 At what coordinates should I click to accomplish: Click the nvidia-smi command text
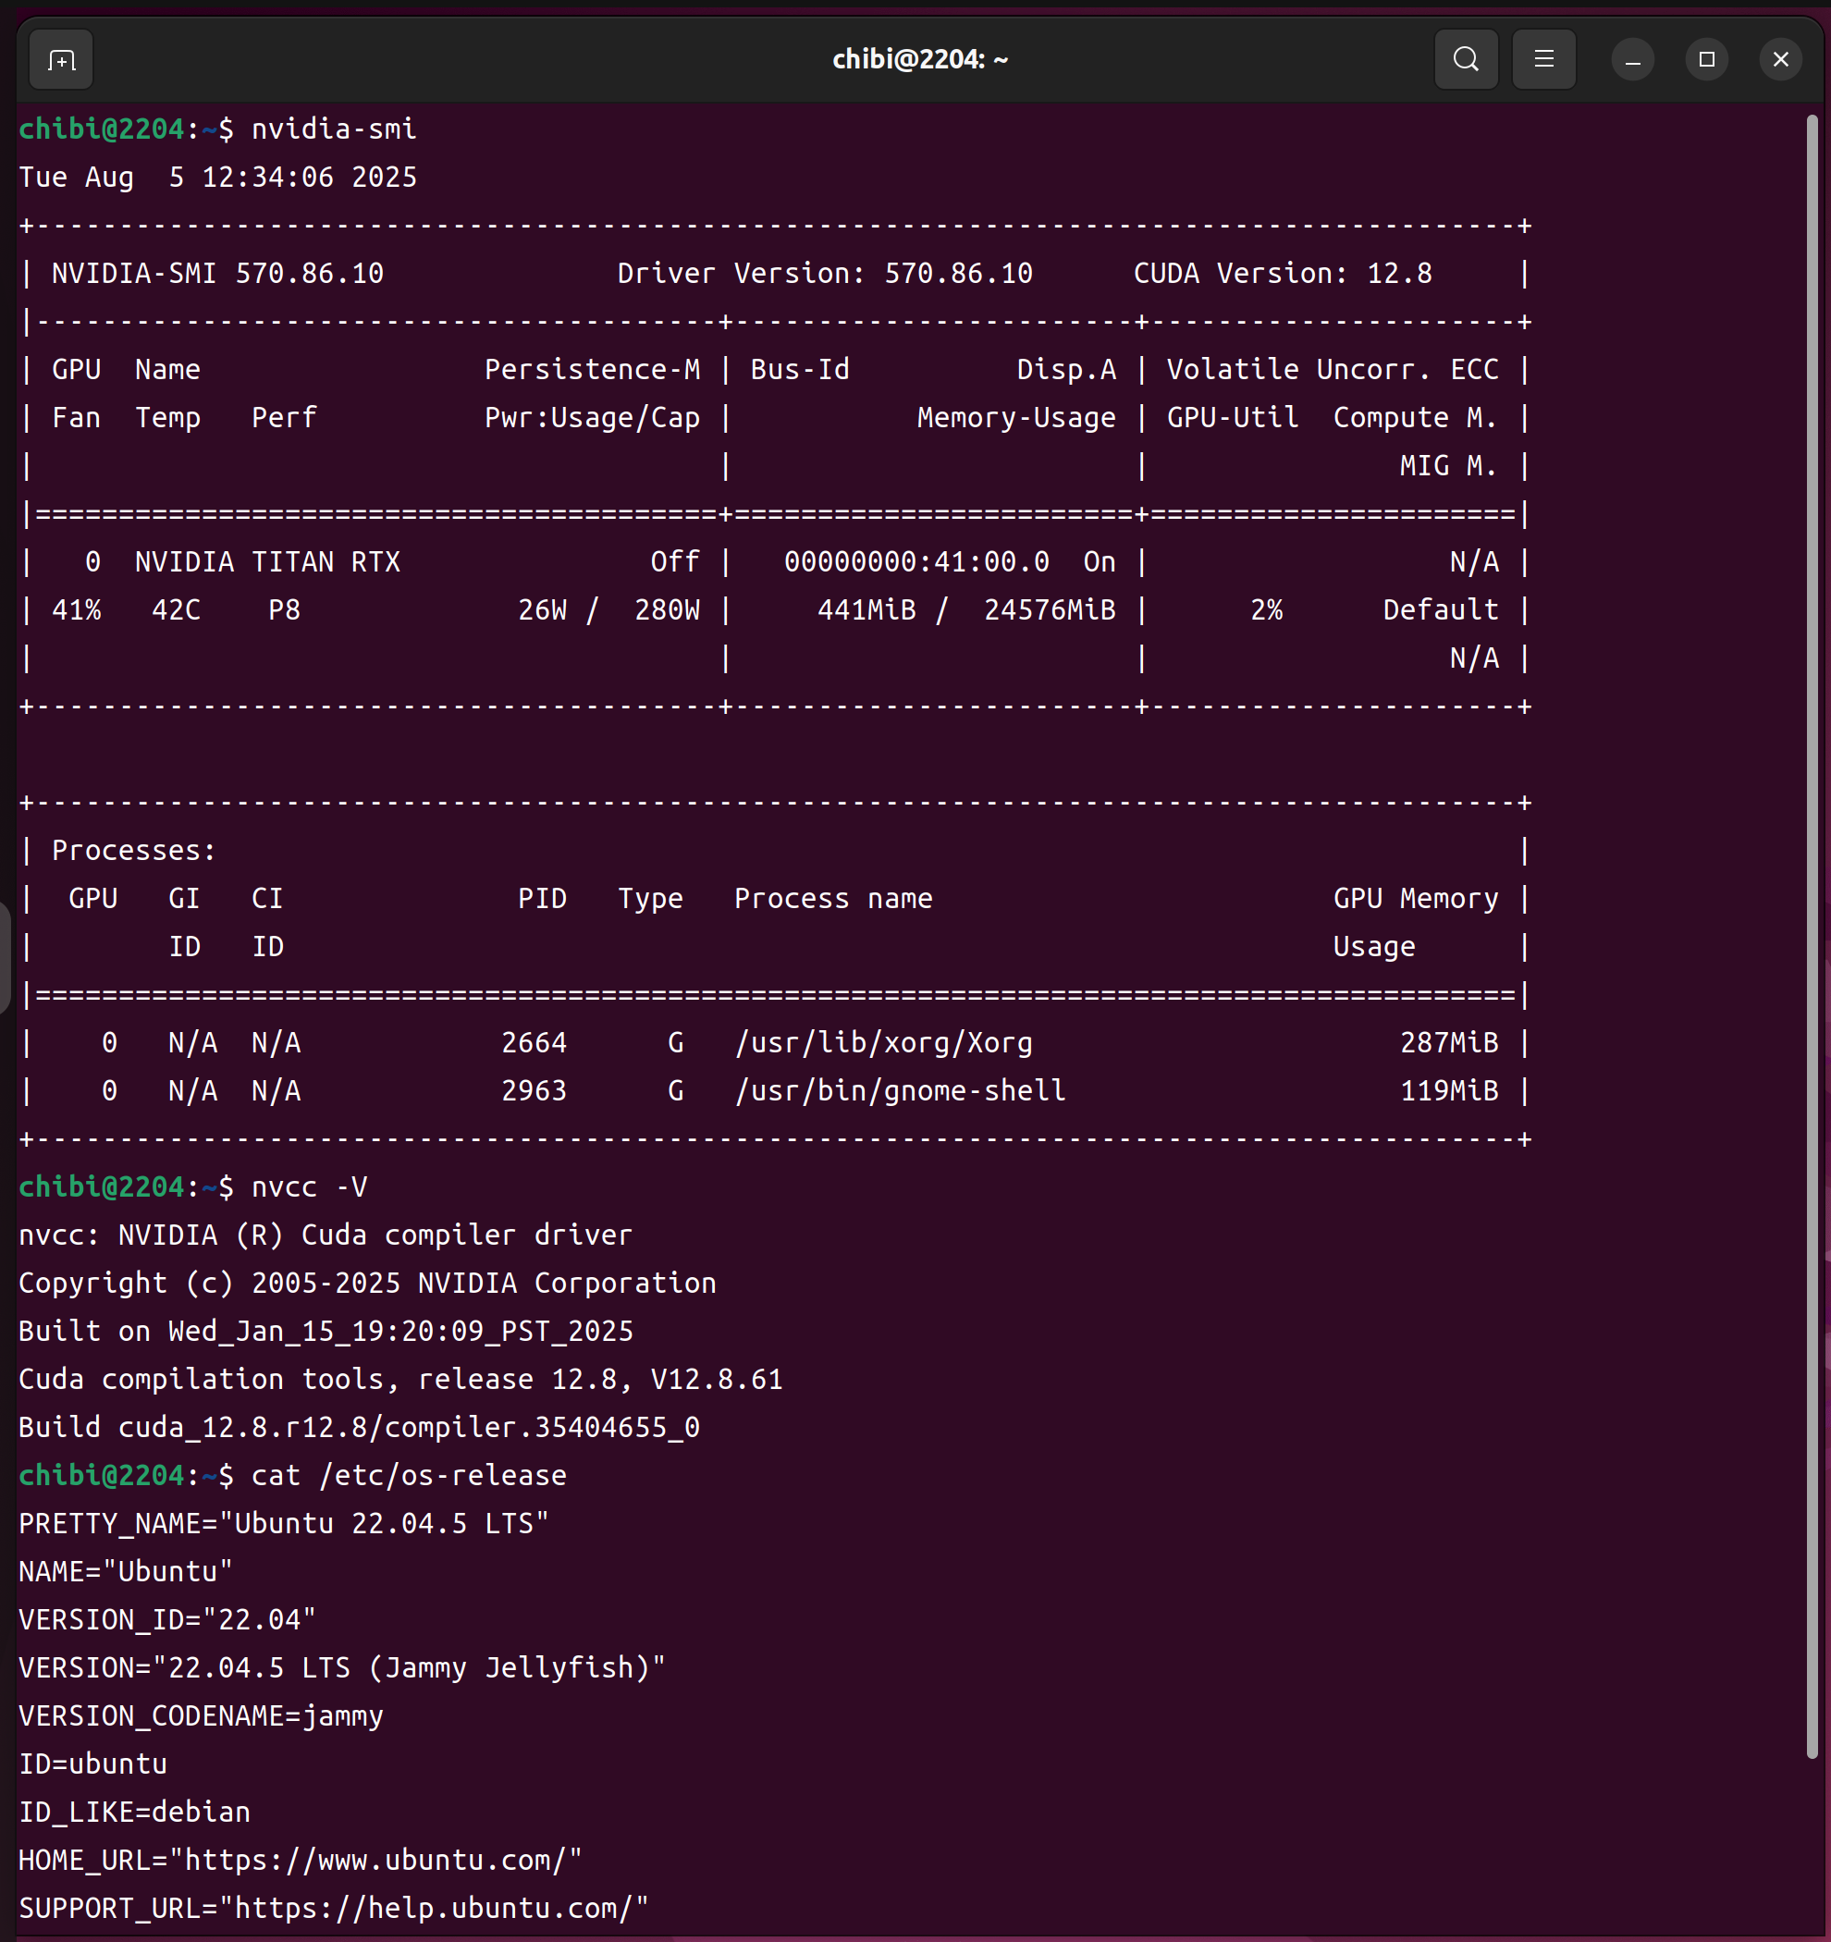[333, 129]
